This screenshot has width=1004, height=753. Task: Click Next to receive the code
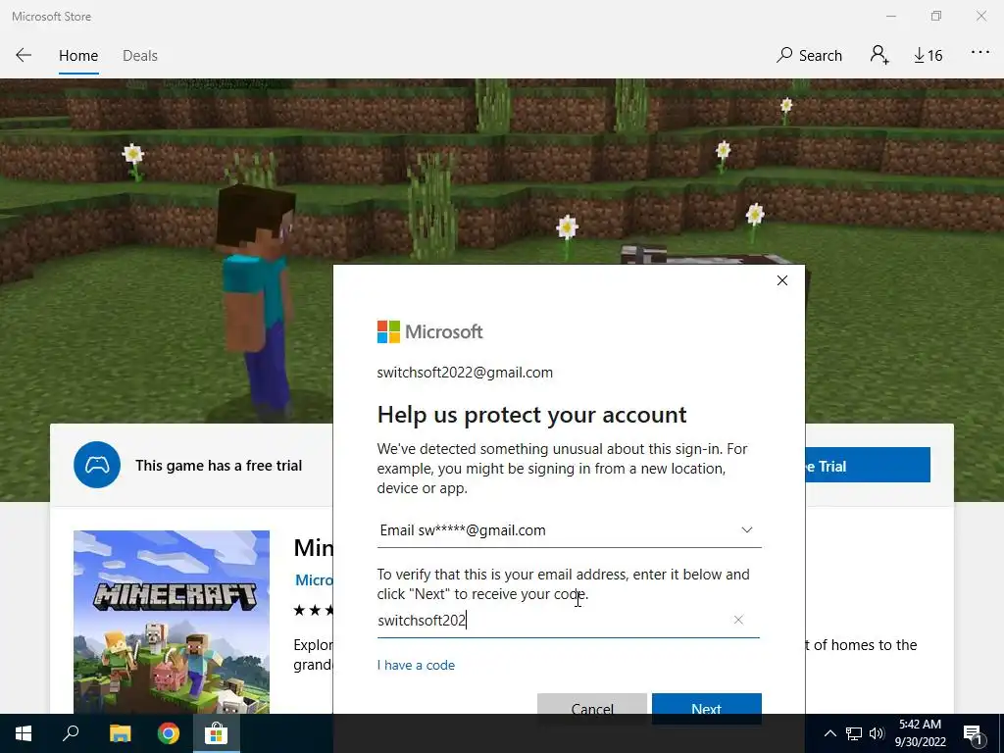(x=706, y=708)
